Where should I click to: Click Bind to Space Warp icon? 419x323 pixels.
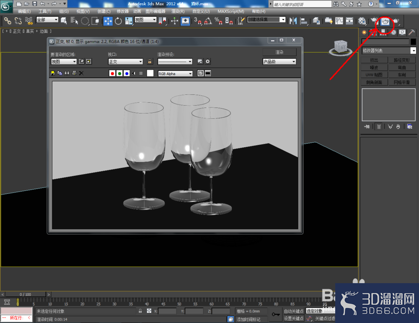(x=28, y=21)
